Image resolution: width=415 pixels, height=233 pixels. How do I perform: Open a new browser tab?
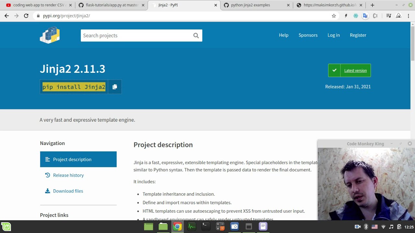[x=372, y=5]
